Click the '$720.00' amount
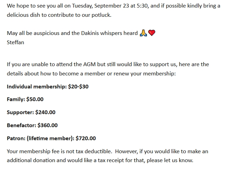The height and width of the screenshot is (170, 235). pos(85,138)
